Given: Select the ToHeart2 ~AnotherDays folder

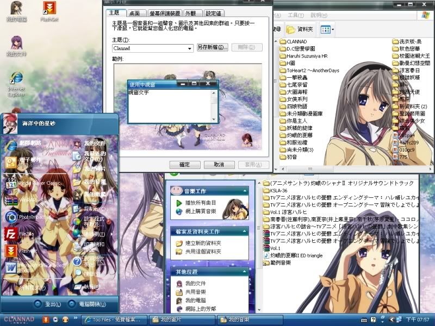Looking at the screenshot, I should [x=309, y=71].
